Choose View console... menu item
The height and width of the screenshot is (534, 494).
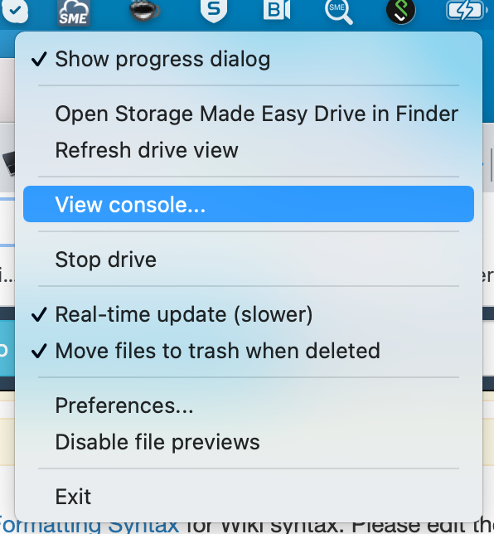click(x=249, y=204)
